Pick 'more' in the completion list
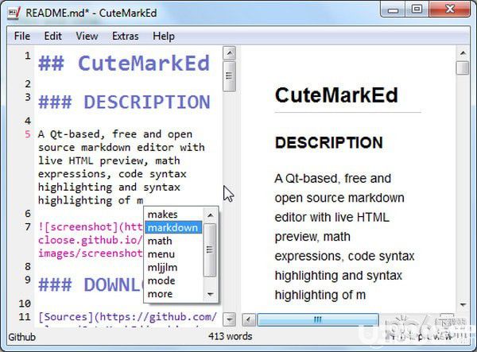Image resolution: width=477 pixels, height=352 pixels. pyautogui.click(x=173, y=294)
